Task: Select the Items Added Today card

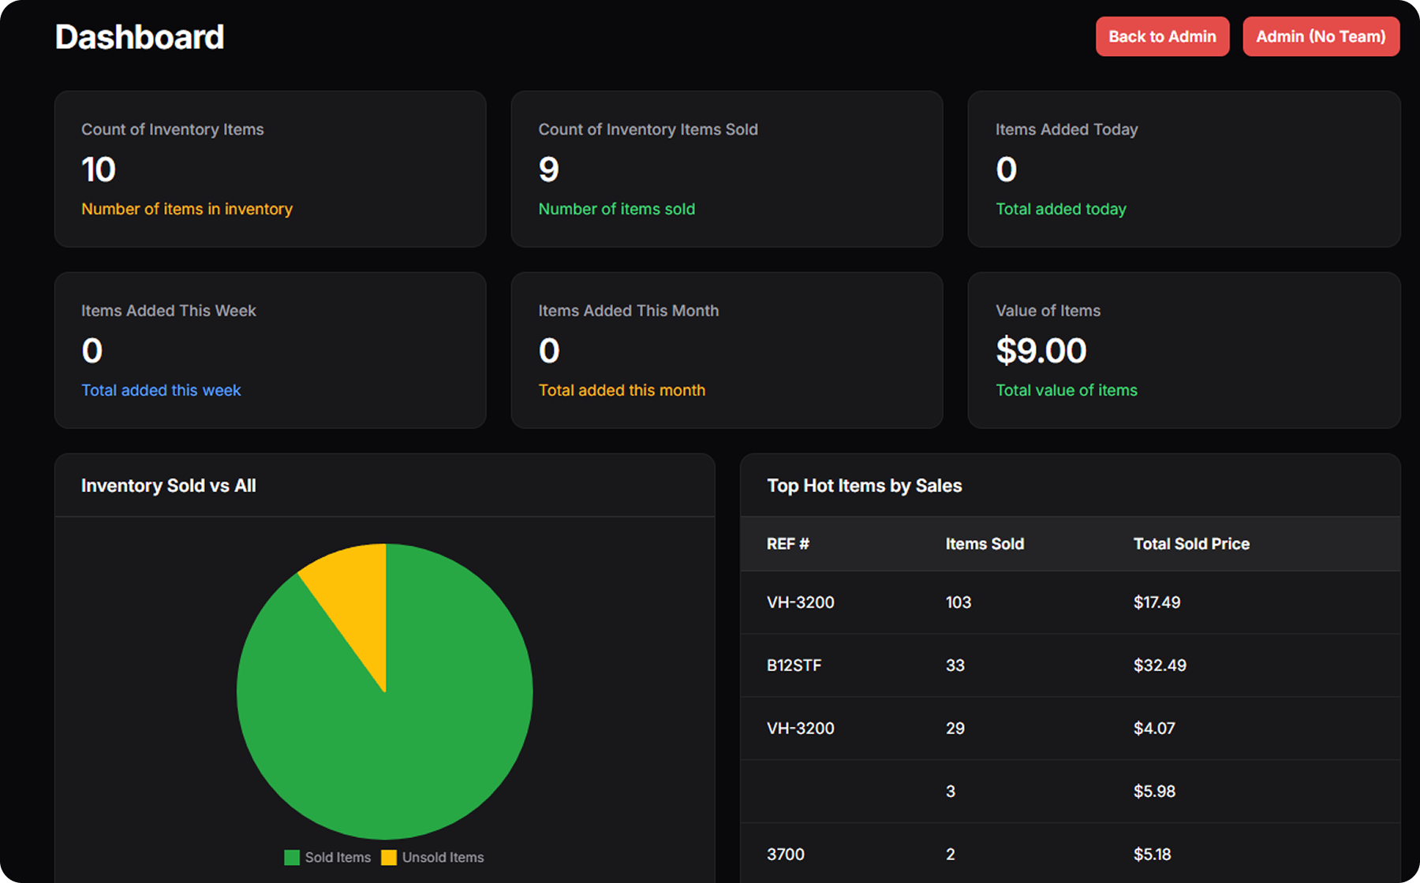Action: coord(1183,169)
